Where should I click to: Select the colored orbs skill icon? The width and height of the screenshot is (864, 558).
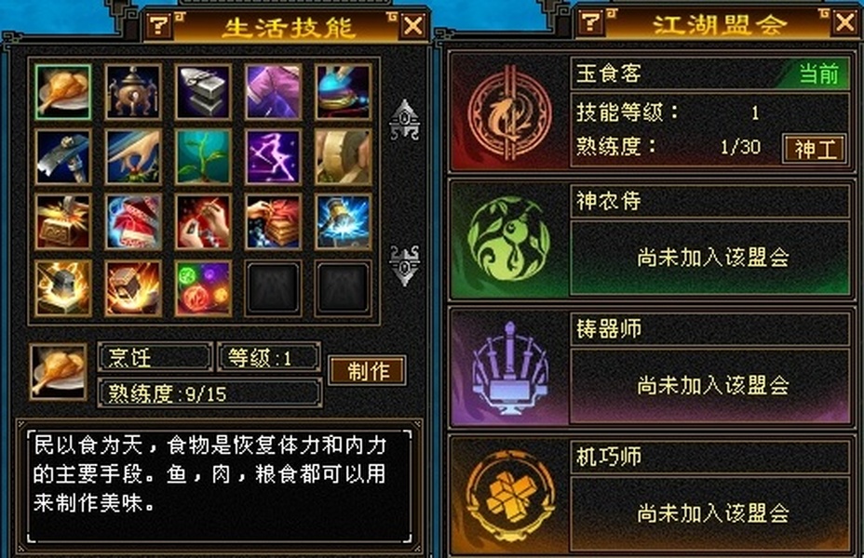[x=203, y=288]
